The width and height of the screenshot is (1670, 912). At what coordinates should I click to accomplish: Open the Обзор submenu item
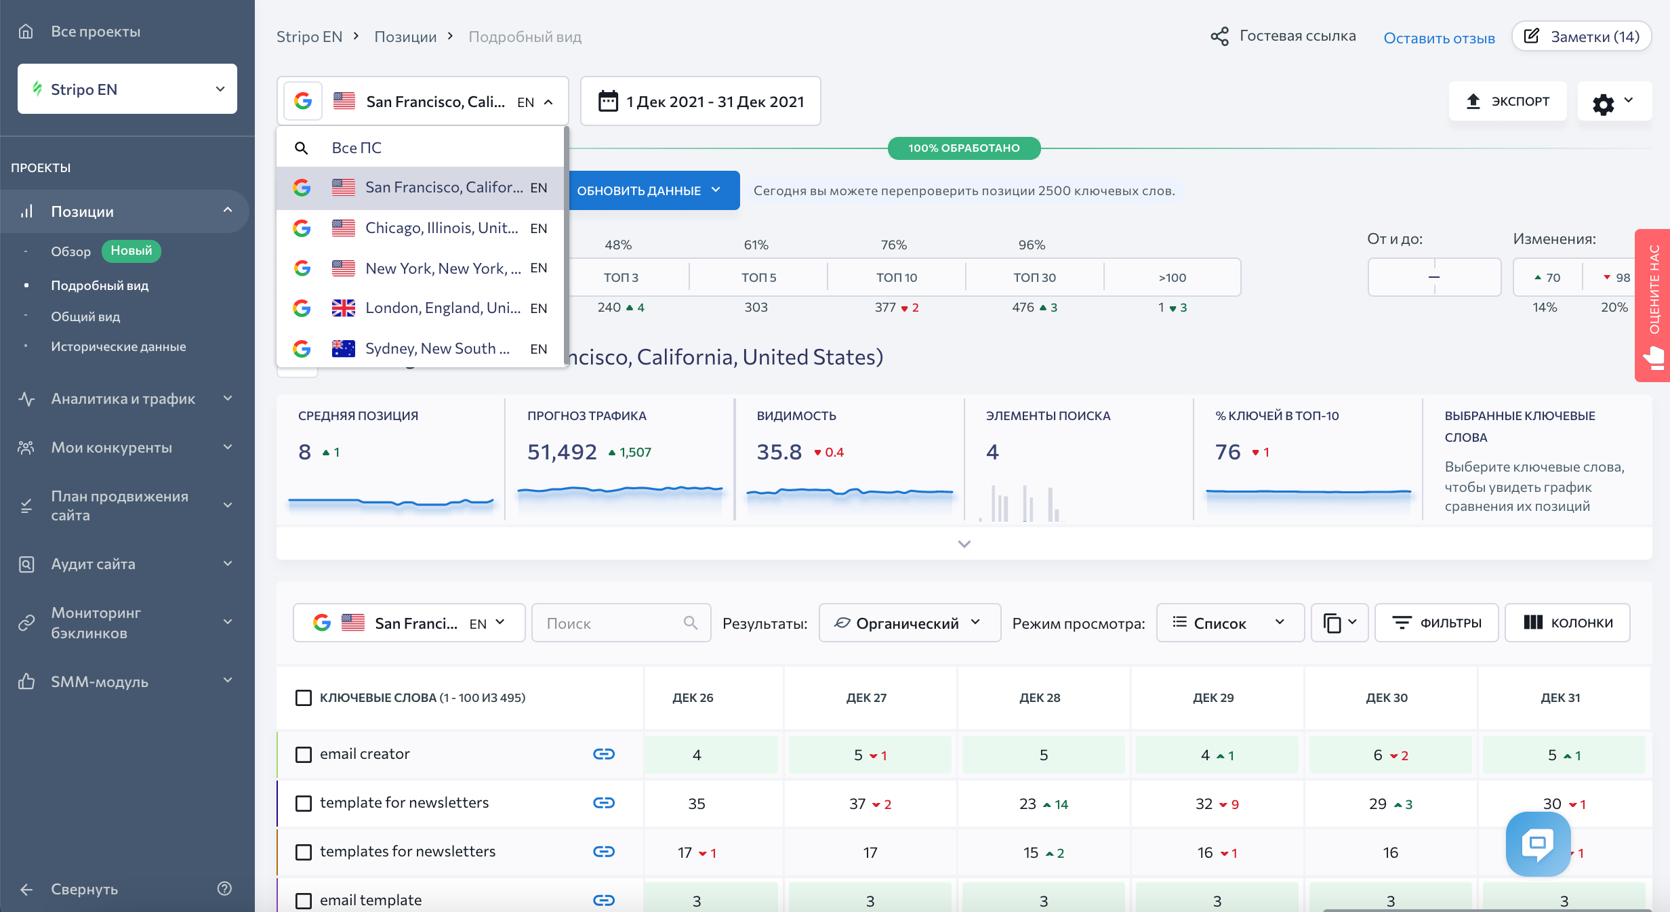click(x=70, y=251)
